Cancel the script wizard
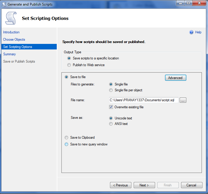Image resolution: width=208 pixels, height=194 pixels. coord(192,185)
